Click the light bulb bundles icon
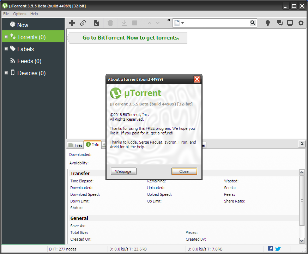The height and width of the screenshot is (254, 308). pos(268,23)
